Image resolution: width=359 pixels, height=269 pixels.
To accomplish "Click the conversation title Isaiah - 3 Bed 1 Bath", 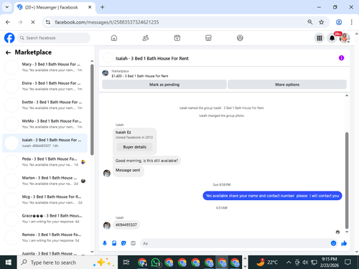I will tap(152, 58).
